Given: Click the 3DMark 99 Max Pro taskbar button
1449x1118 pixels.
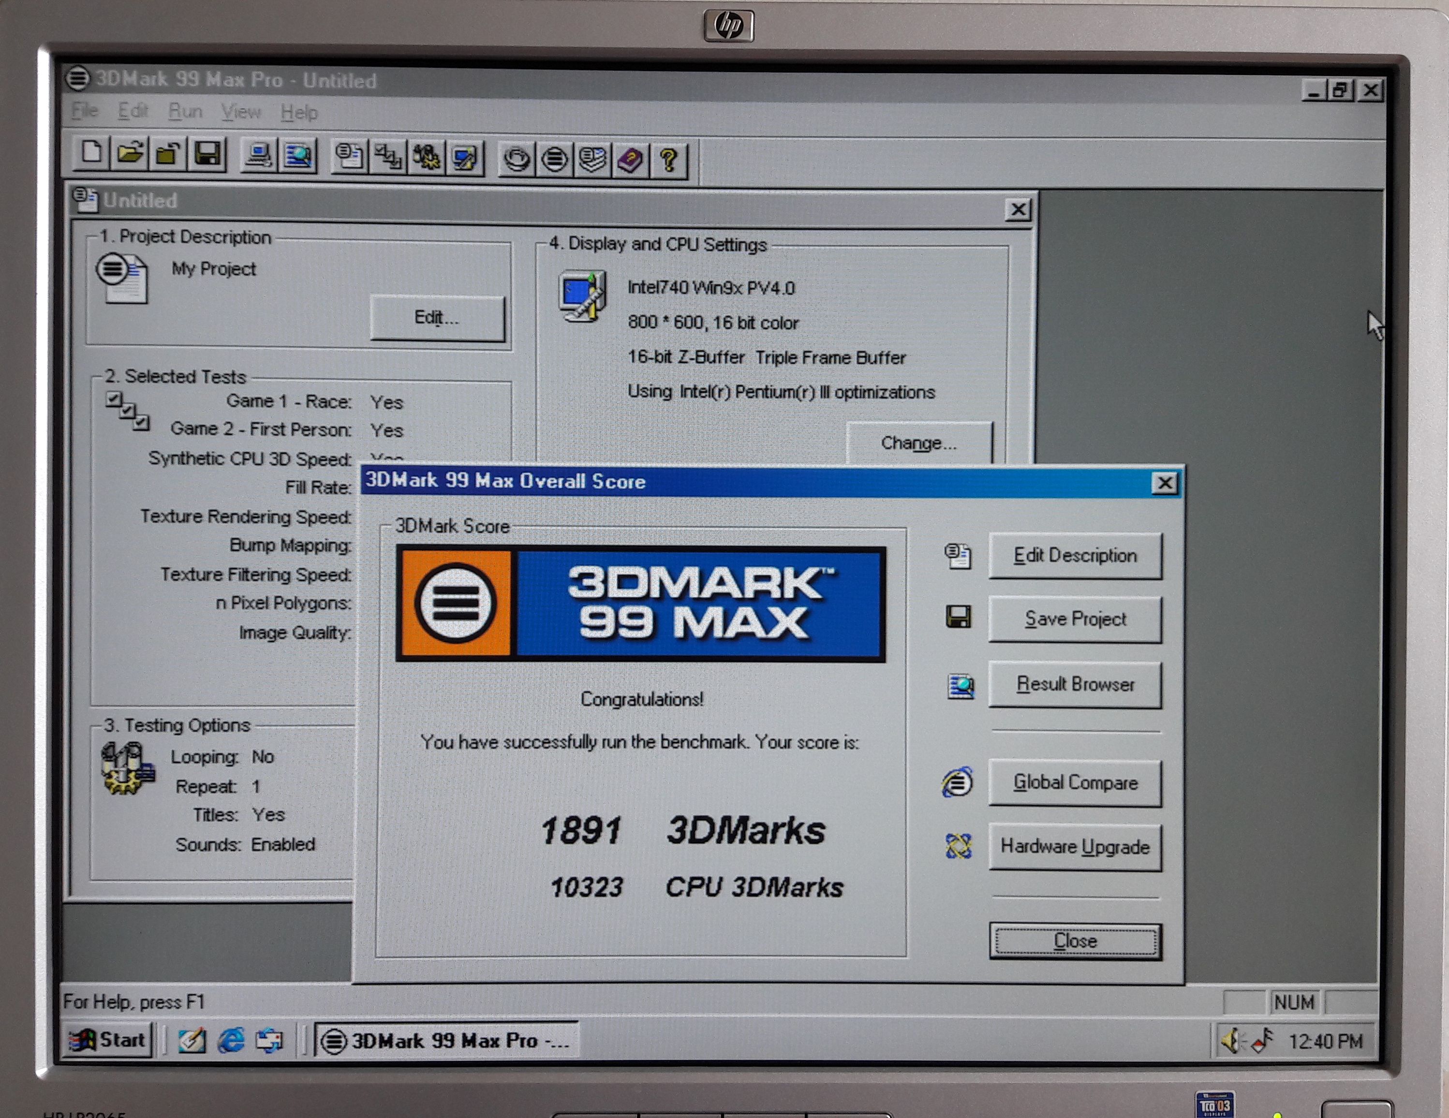Looking at the screenshot, I should 446,1040.
